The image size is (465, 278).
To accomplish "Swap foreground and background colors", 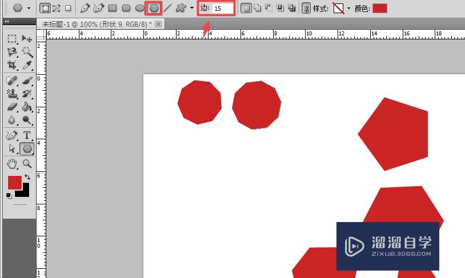I will click(x=27, y=177).
